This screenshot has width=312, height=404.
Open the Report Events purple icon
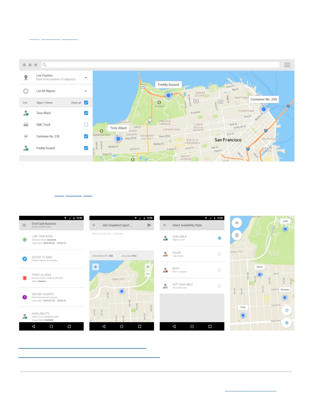(25, 297)
